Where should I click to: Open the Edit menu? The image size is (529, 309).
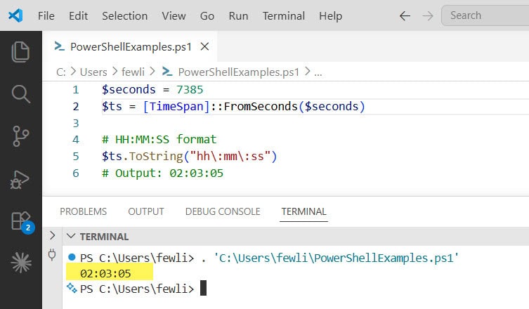coord(78,16)
